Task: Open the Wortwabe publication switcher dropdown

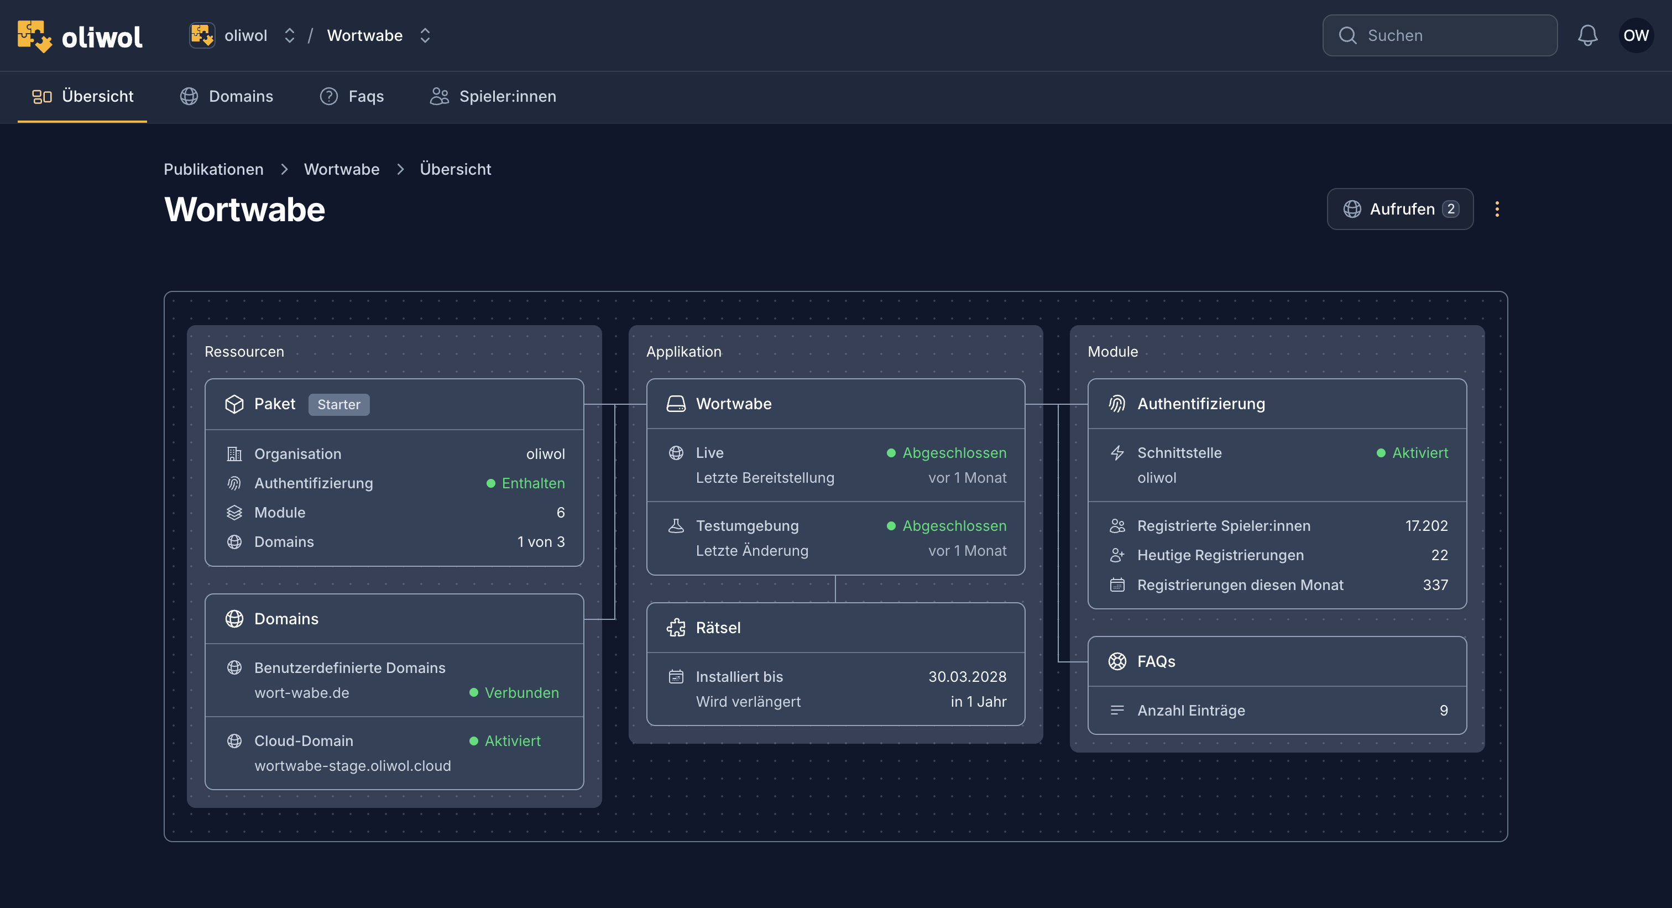Action: click(425, 36)
